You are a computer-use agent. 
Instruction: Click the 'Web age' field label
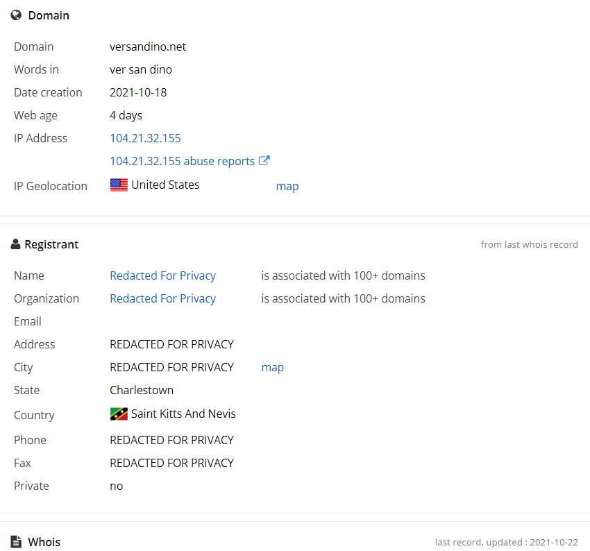coord(35,115)
